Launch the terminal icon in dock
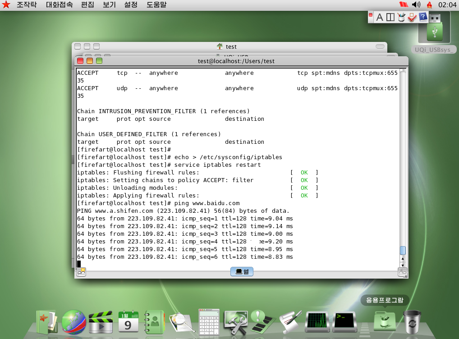Screen dimensions: 459x339 tap(344, 321)
